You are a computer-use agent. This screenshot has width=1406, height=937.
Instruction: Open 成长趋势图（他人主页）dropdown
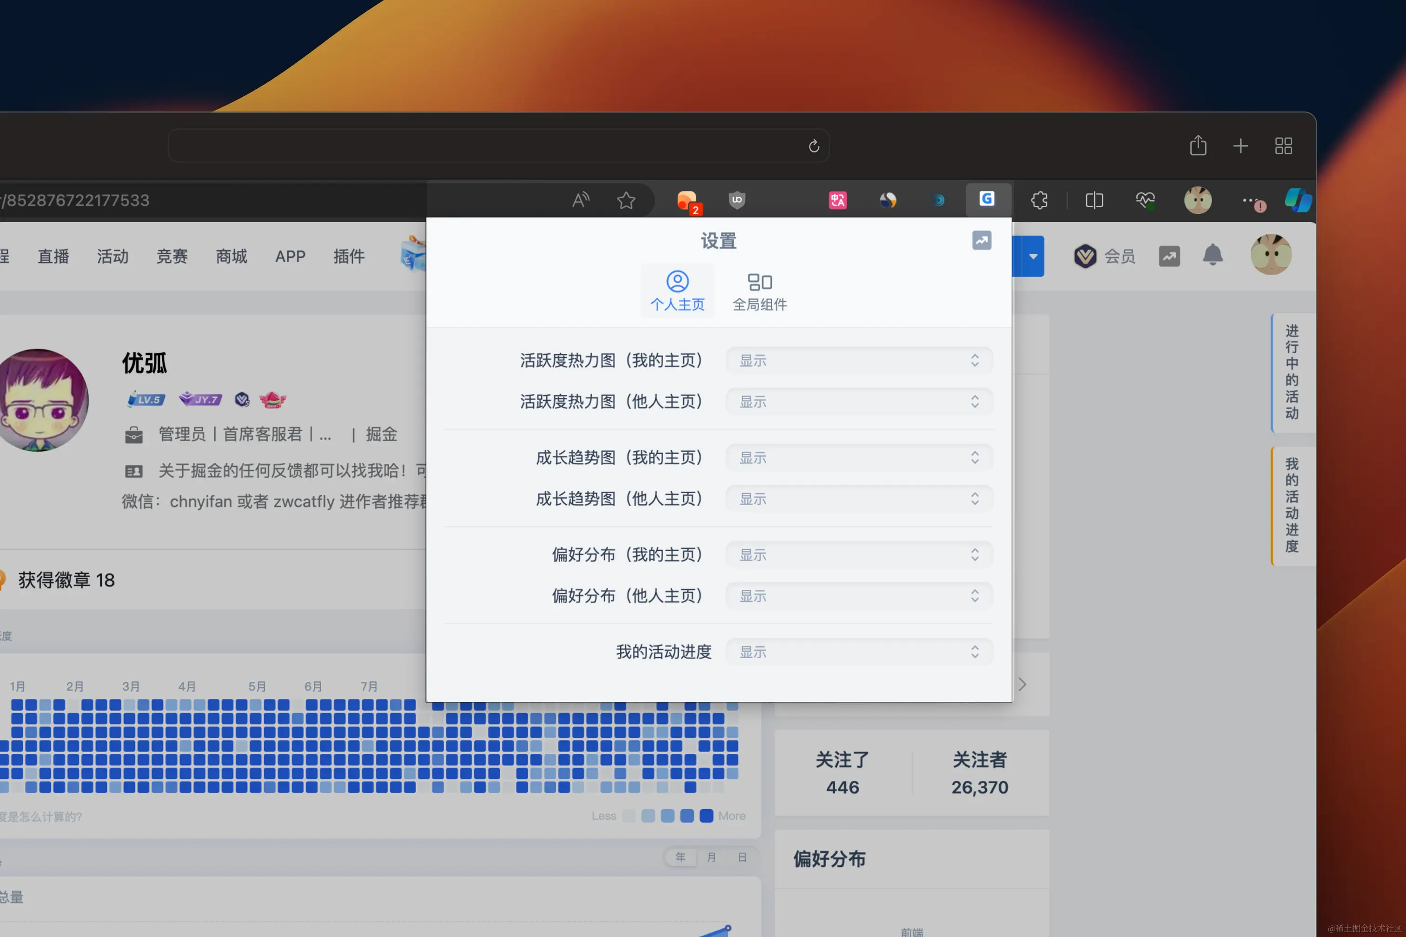(x=859, y=499)
